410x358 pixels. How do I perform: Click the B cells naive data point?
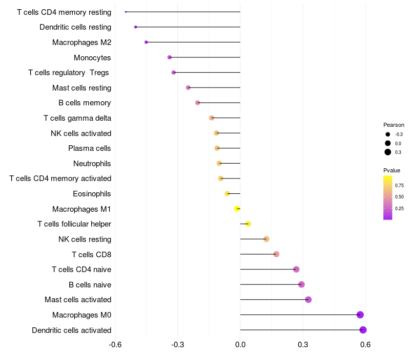[301, 284]
